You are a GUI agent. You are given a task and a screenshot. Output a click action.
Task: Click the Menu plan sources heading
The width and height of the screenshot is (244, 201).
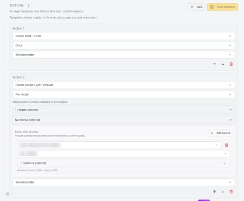click(x=26, y=132)
